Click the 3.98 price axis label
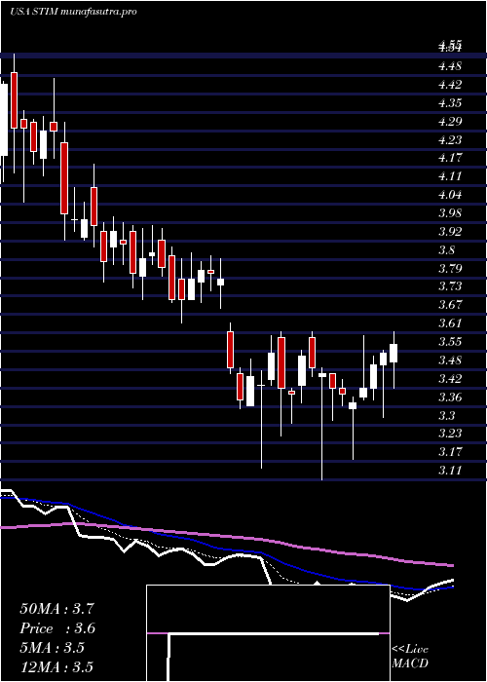Viewport: 487px width, 682px height. click(450, 213)
